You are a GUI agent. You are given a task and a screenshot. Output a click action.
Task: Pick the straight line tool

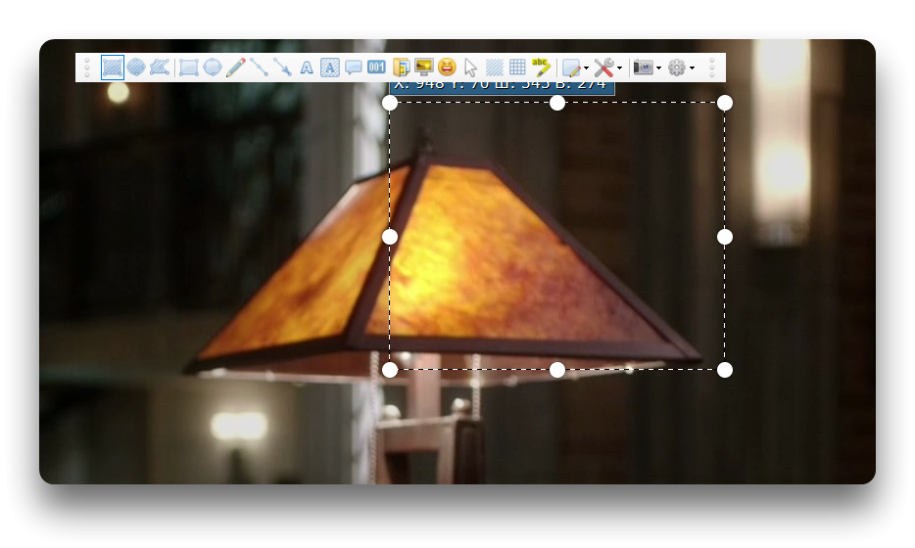pos(259,68)
